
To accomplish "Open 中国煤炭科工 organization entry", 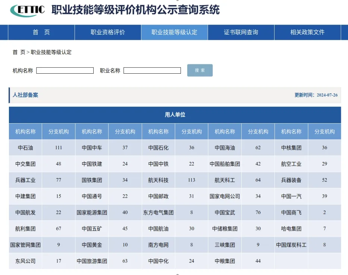I will [x=291, y=245].
